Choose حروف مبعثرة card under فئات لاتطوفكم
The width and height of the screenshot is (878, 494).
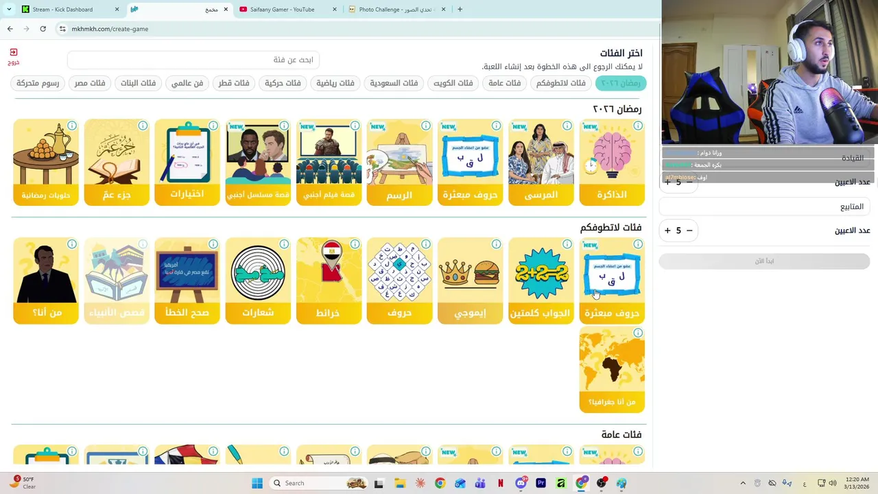tap(612, 281)
